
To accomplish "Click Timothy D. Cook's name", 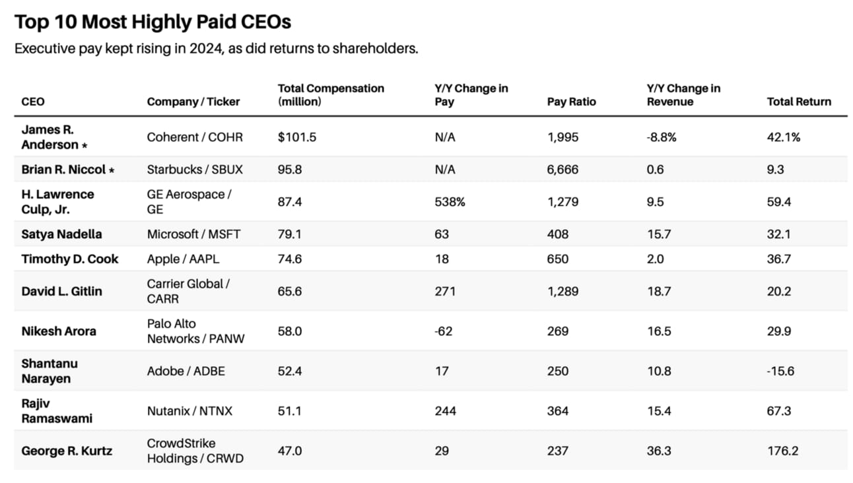I will 70,259.
